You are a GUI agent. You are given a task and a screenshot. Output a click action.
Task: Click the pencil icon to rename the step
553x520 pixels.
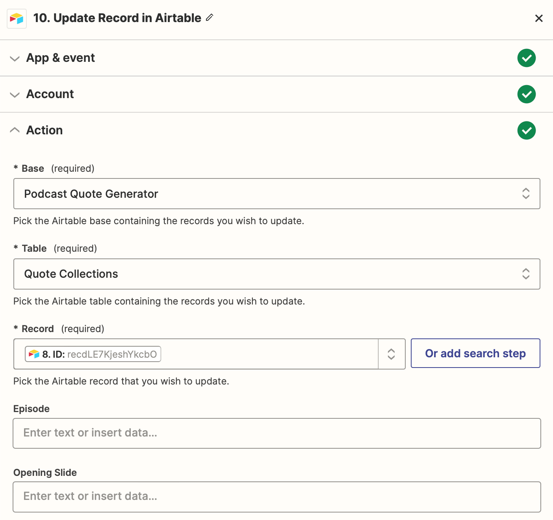tap(209, 18)
